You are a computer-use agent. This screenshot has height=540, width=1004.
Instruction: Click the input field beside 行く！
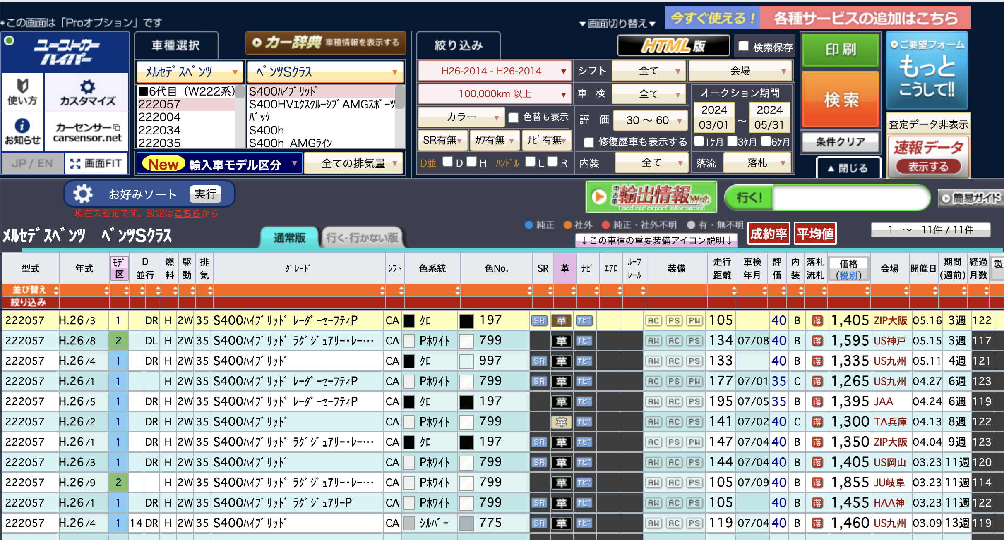click(851, 198)
